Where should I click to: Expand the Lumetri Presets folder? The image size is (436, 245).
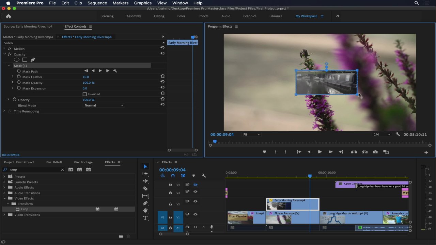4,182
